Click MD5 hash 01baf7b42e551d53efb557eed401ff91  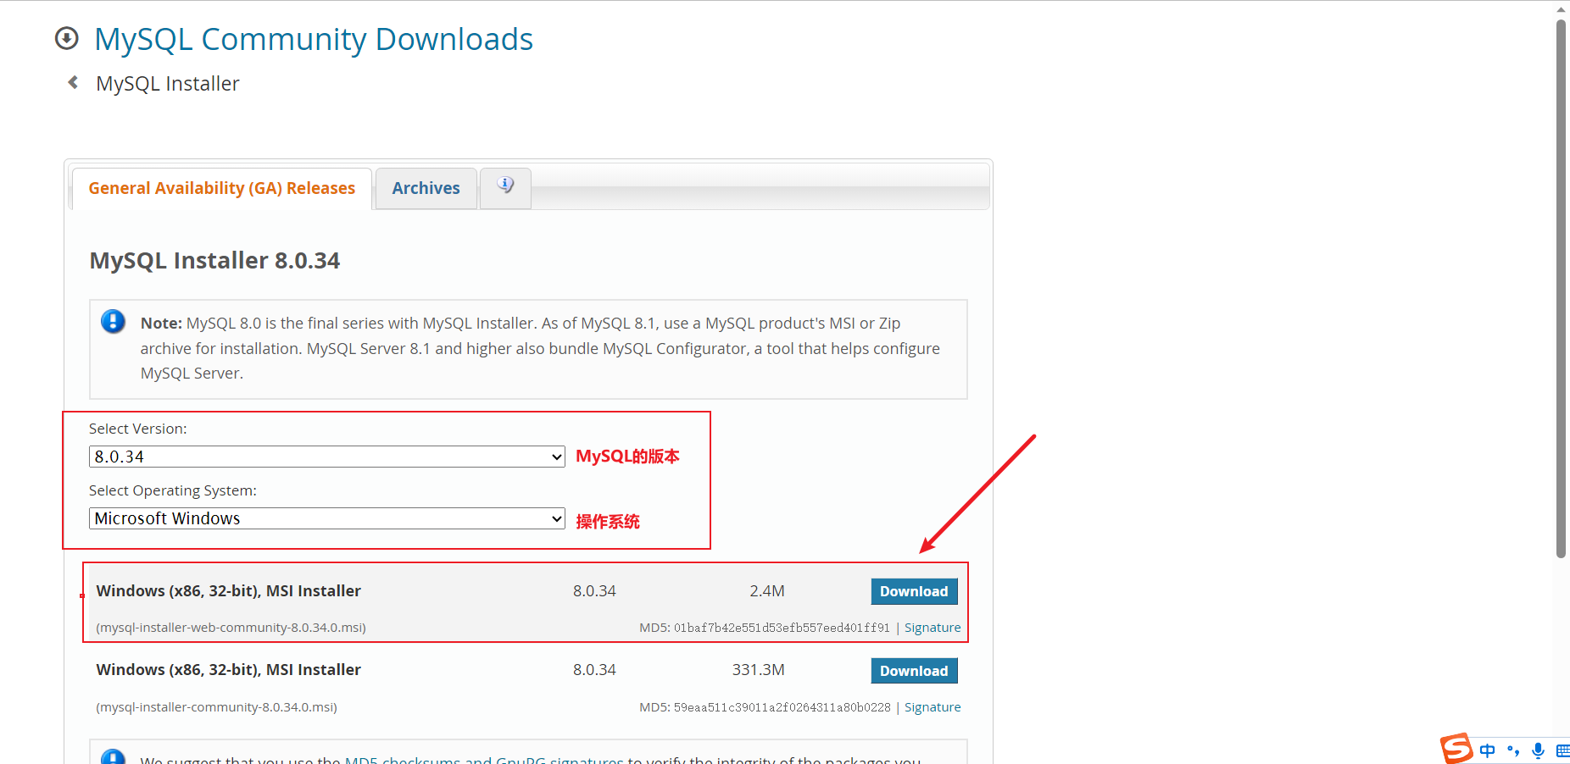point(782,628)
